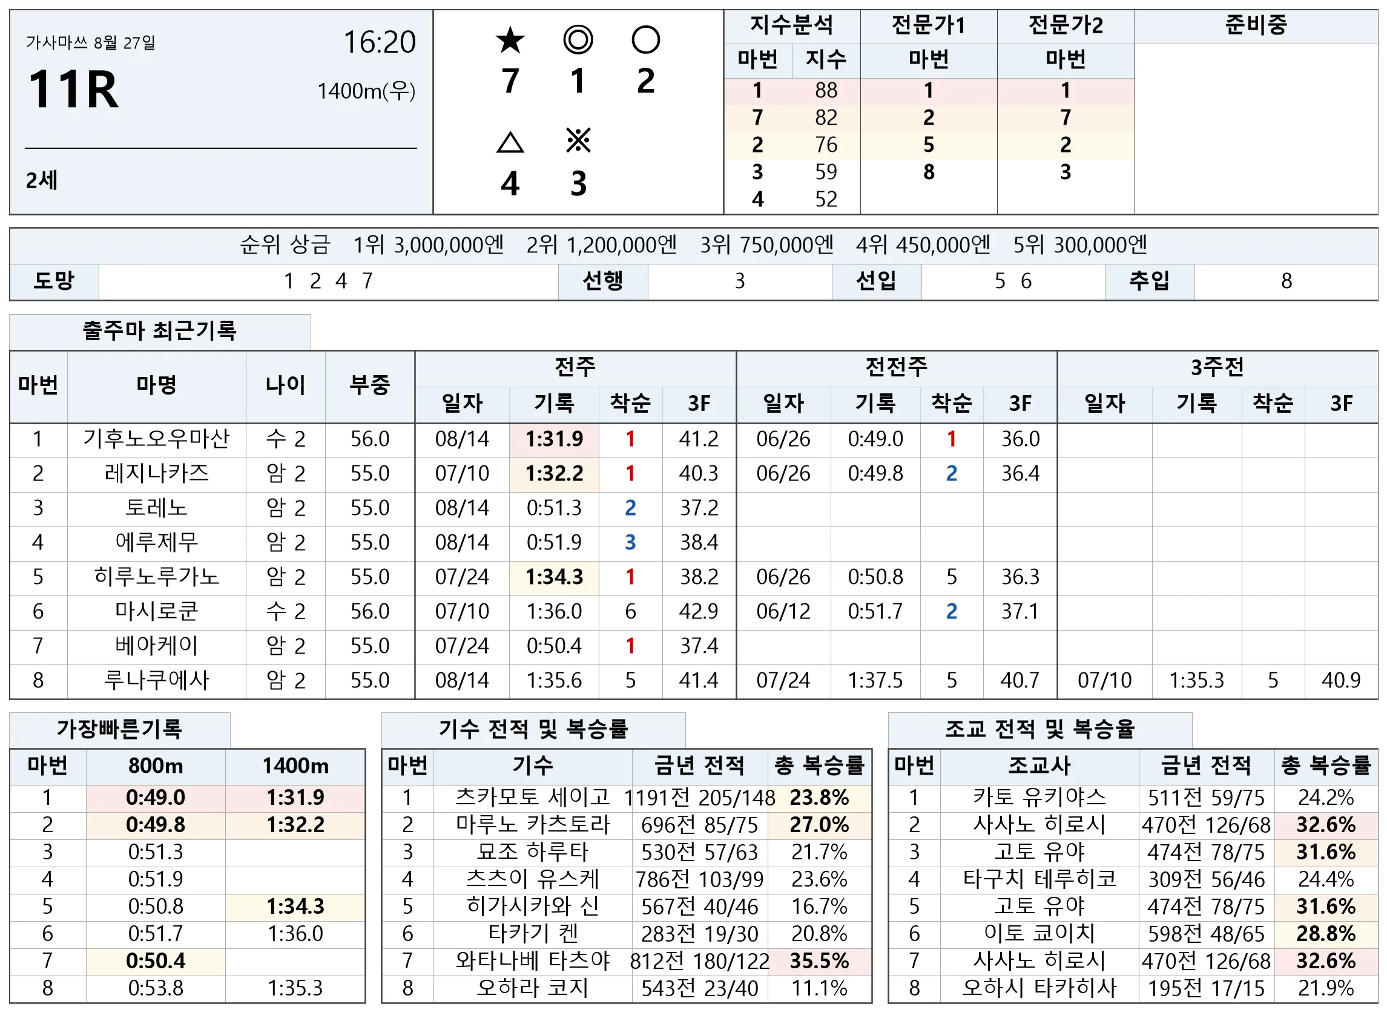Click the double circle prediction symbol
Image resolution: width=1387 pixels, height=1030 pixels.
point(578,40)
